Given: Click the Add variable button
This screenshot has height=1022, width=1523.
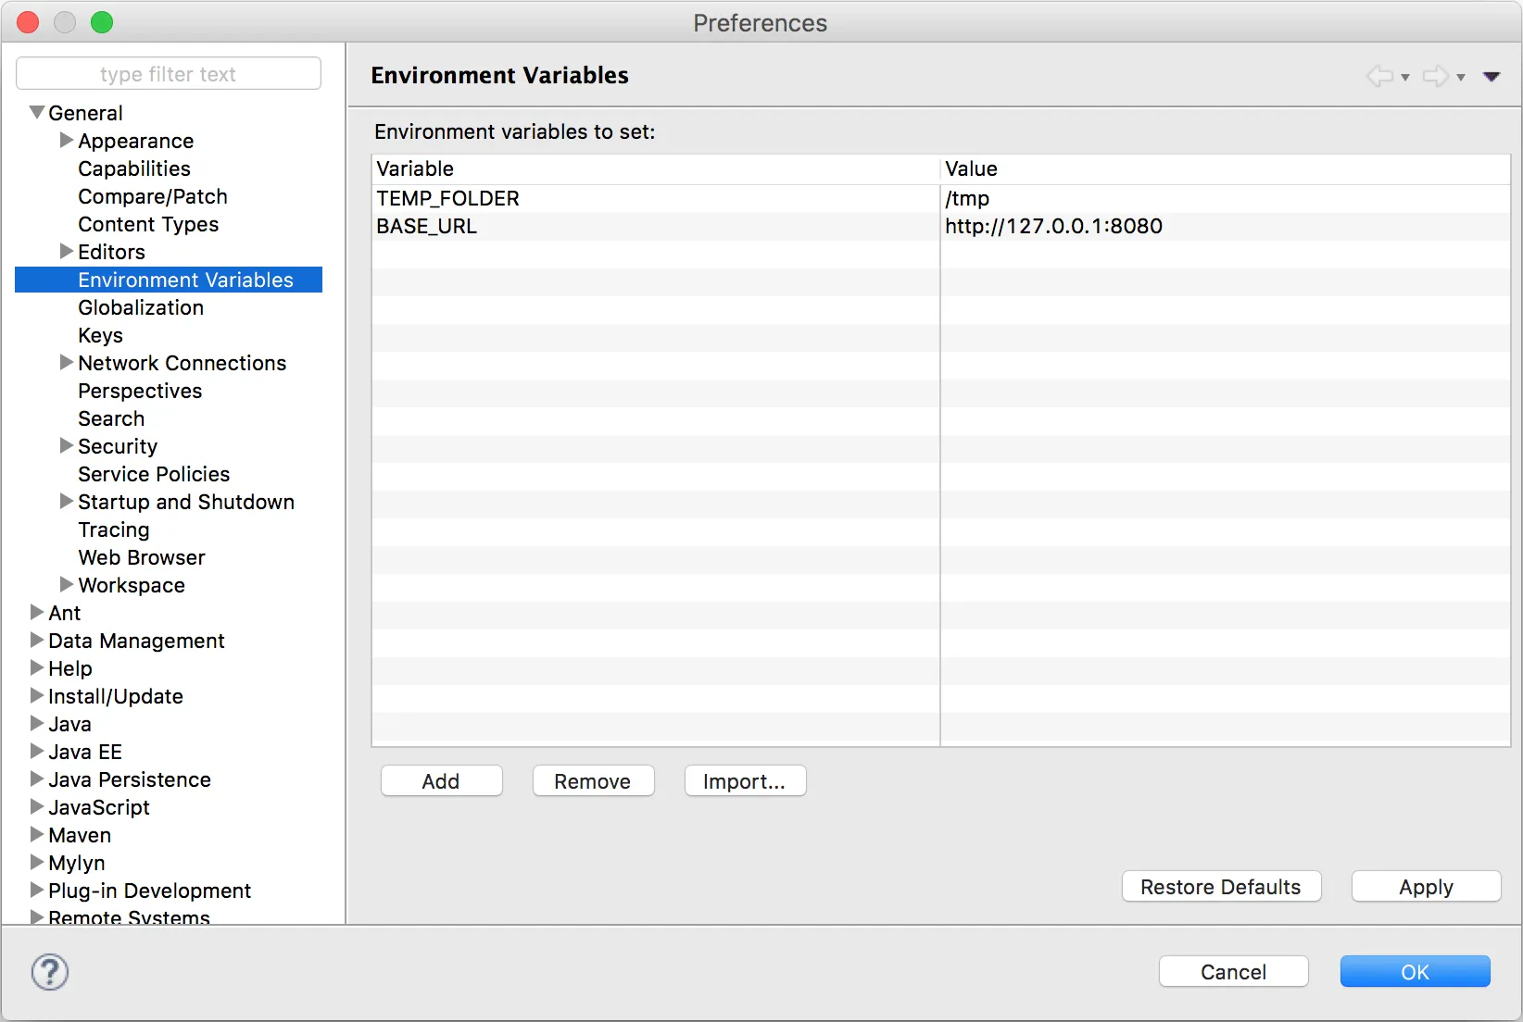Looking at the screenshot, I should (x=441, y=781).
